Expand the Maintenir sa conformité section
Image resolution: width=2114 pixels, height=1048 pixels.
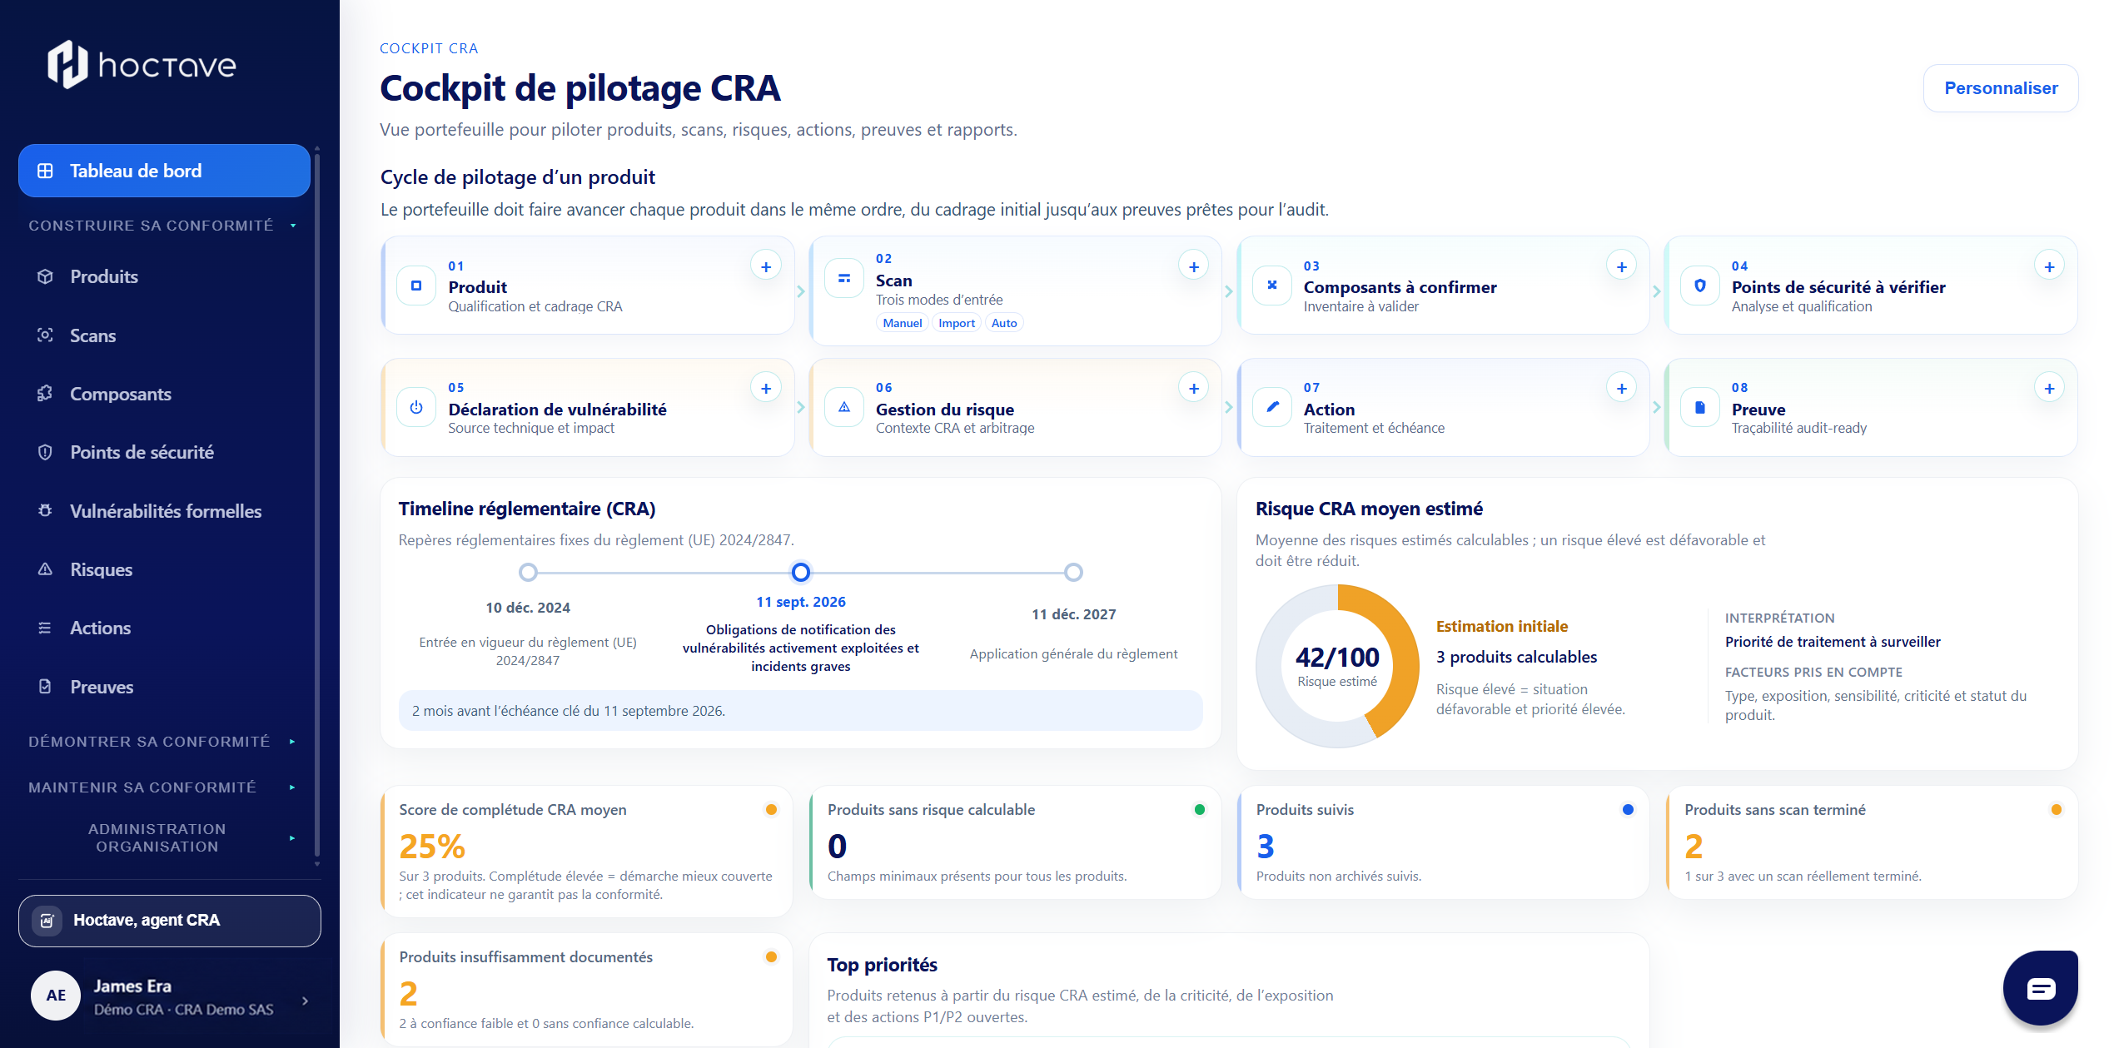pyautogui.click(x=164, y=787)
